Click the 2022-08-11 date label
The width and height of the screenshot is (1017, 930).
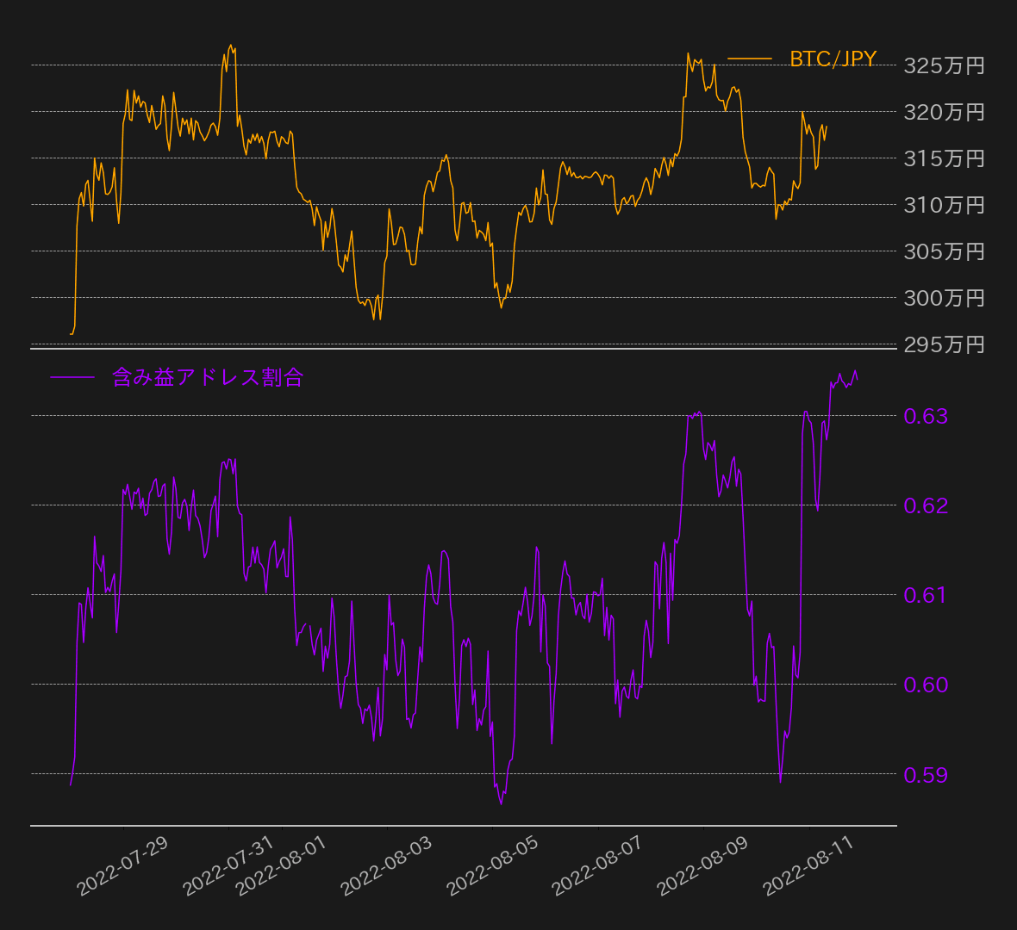point(808,866)
